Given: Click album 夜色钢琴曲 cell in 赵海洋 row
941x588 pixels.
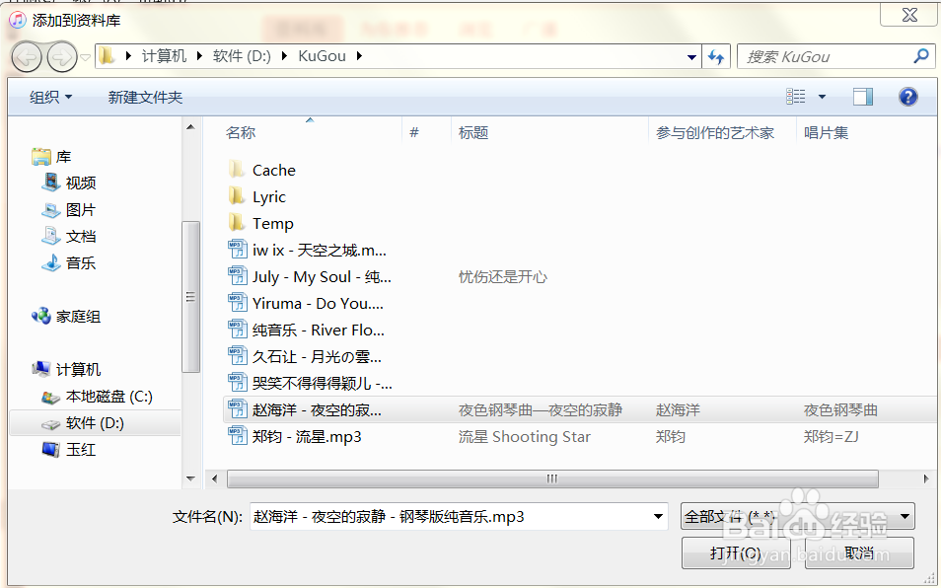Looking at the screenshot, I should [840, 409].
